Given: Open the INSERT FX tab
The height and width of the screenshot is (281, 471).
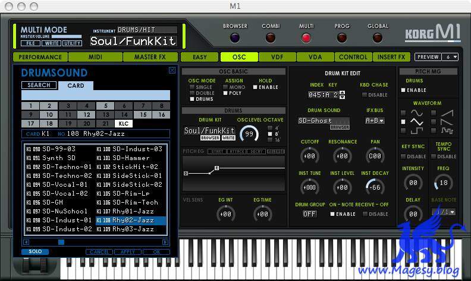Looking at the screenshot, I should point(391,57).
